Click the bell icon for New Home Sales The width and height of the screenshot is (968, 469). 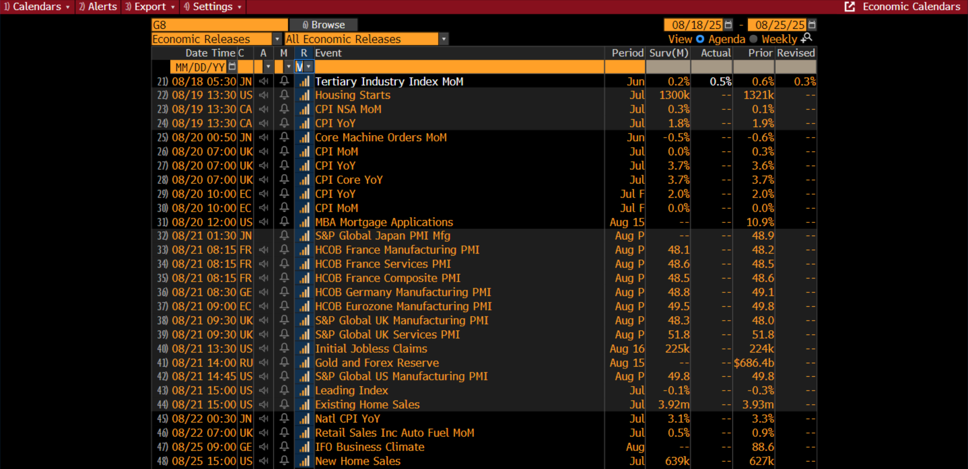point(284,461)
